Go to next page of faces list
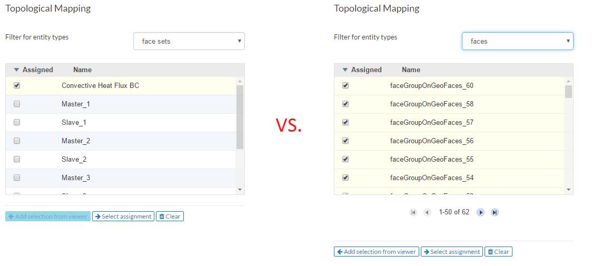 tap(480, 212)
